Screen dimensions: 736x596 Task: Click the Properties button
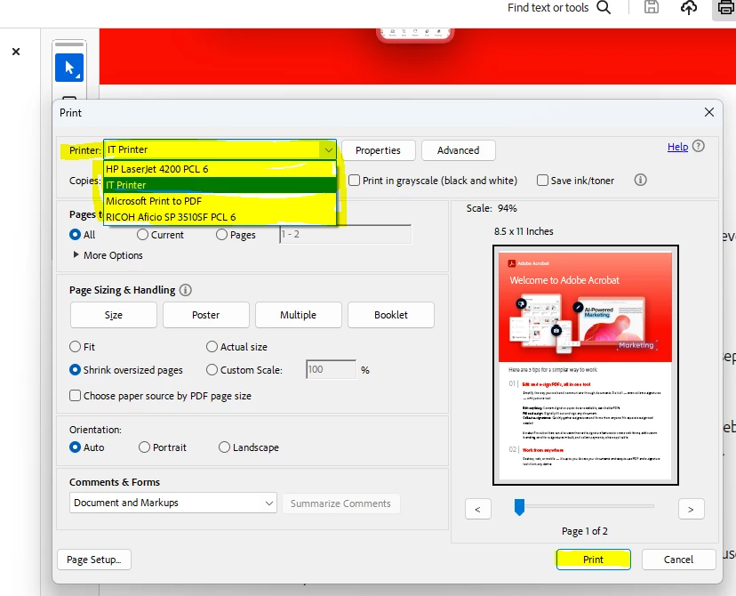pos(379,150)
